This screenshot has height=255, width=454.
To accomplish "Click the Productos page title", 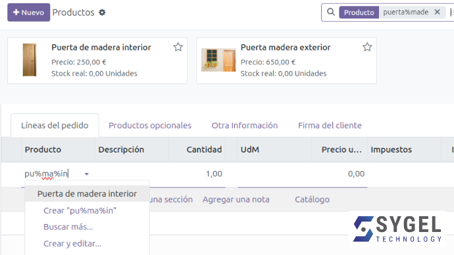I will [73, 12].
